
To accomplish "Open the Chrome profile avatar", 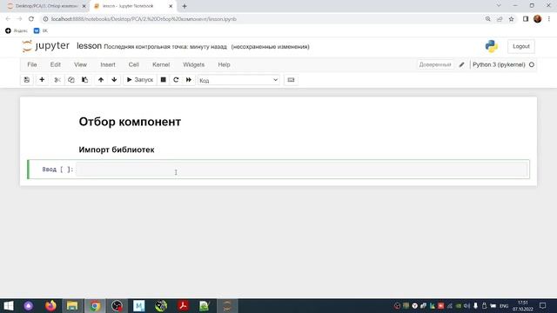I will (x=538, y=19).
